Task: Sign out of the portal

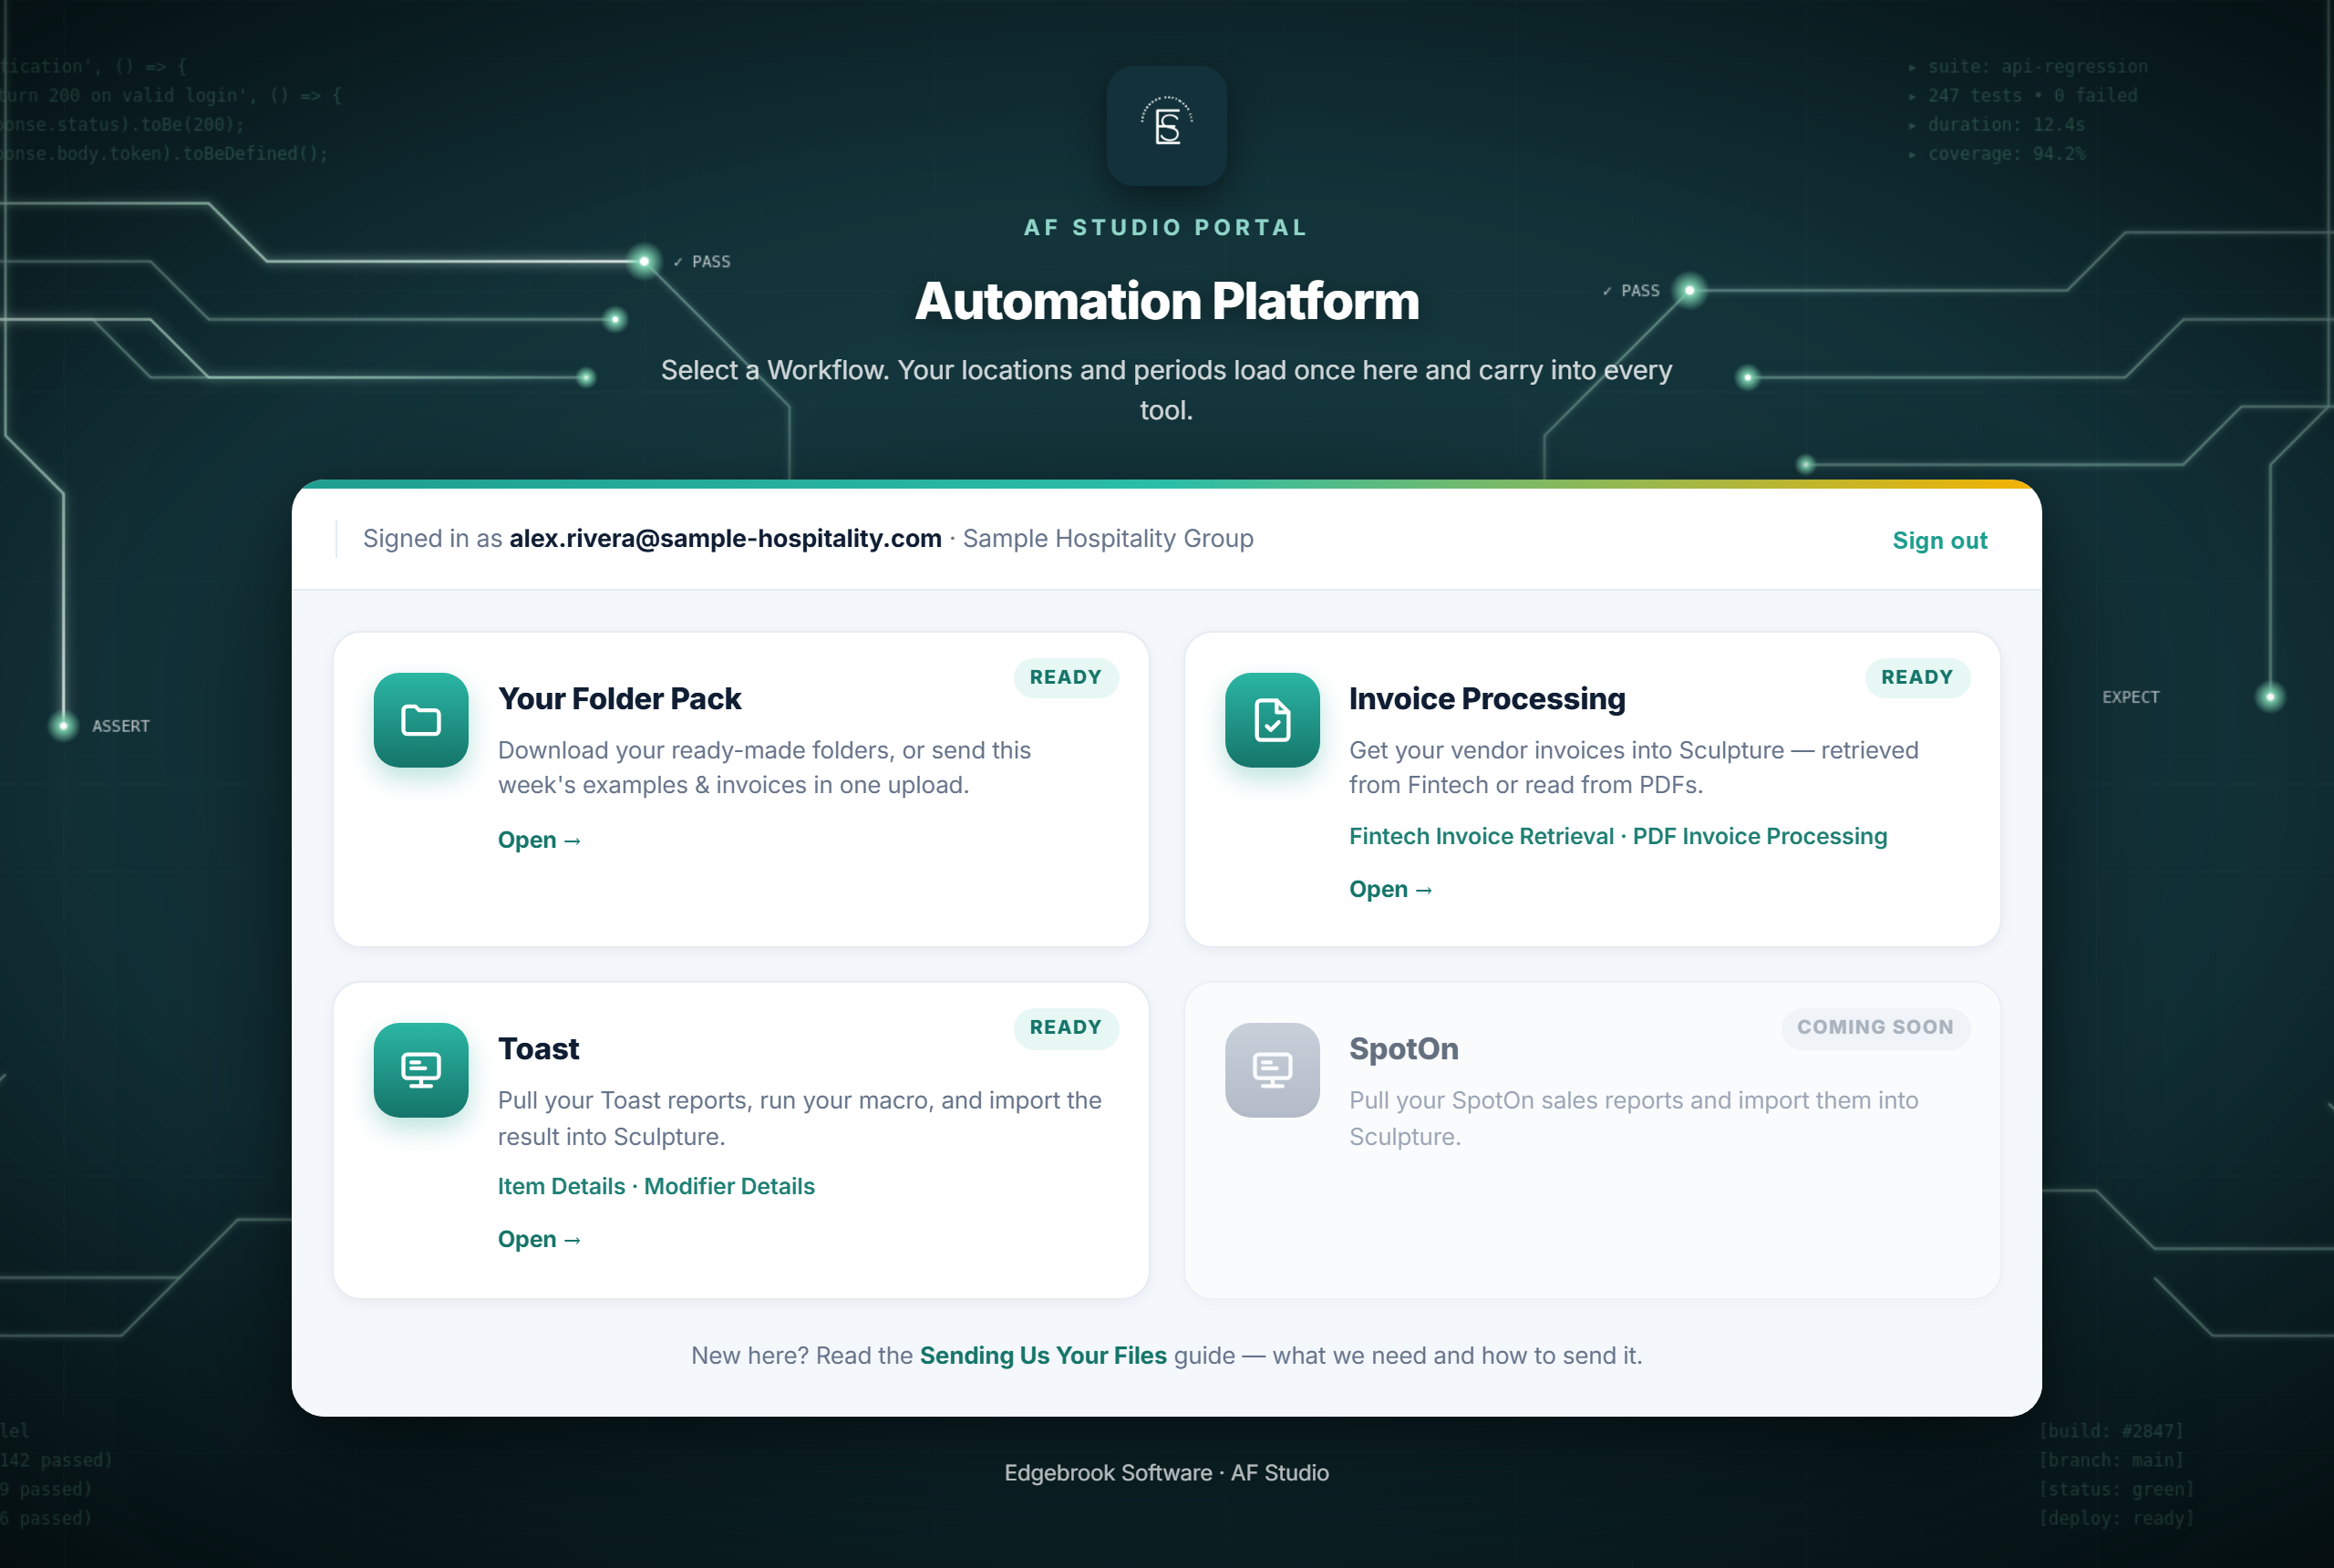Action: [x=1939, y=540]
